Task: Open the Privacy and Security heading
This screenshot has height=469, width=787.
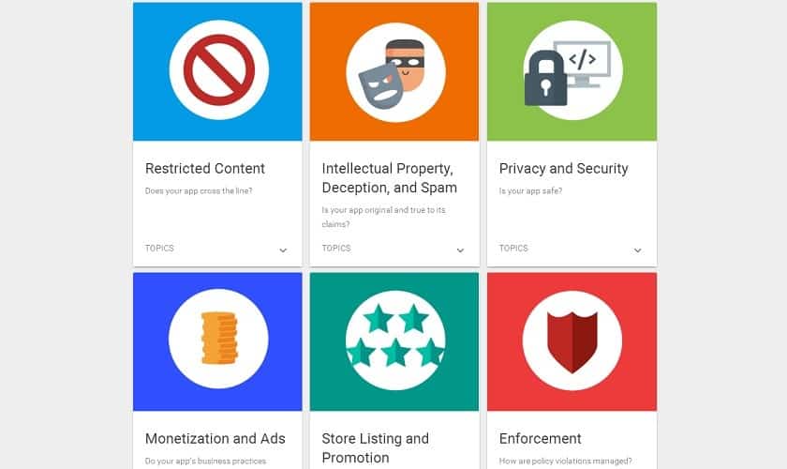Action: (564, 169)
